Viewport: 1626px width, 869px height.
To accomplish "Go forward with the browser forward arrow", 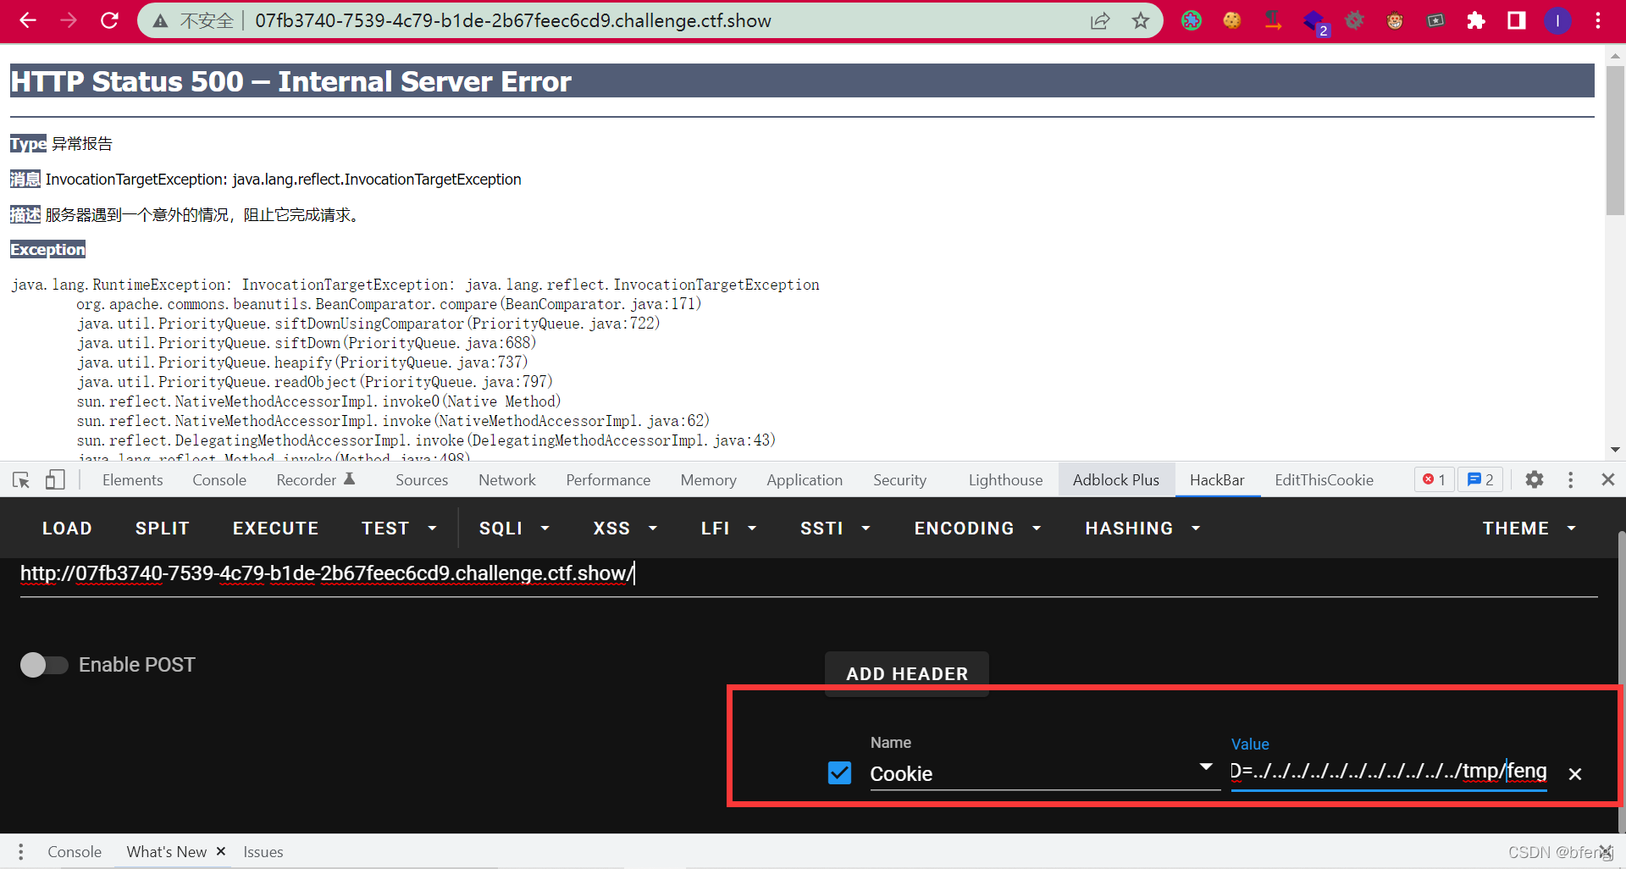I will [x=69, y=20].
